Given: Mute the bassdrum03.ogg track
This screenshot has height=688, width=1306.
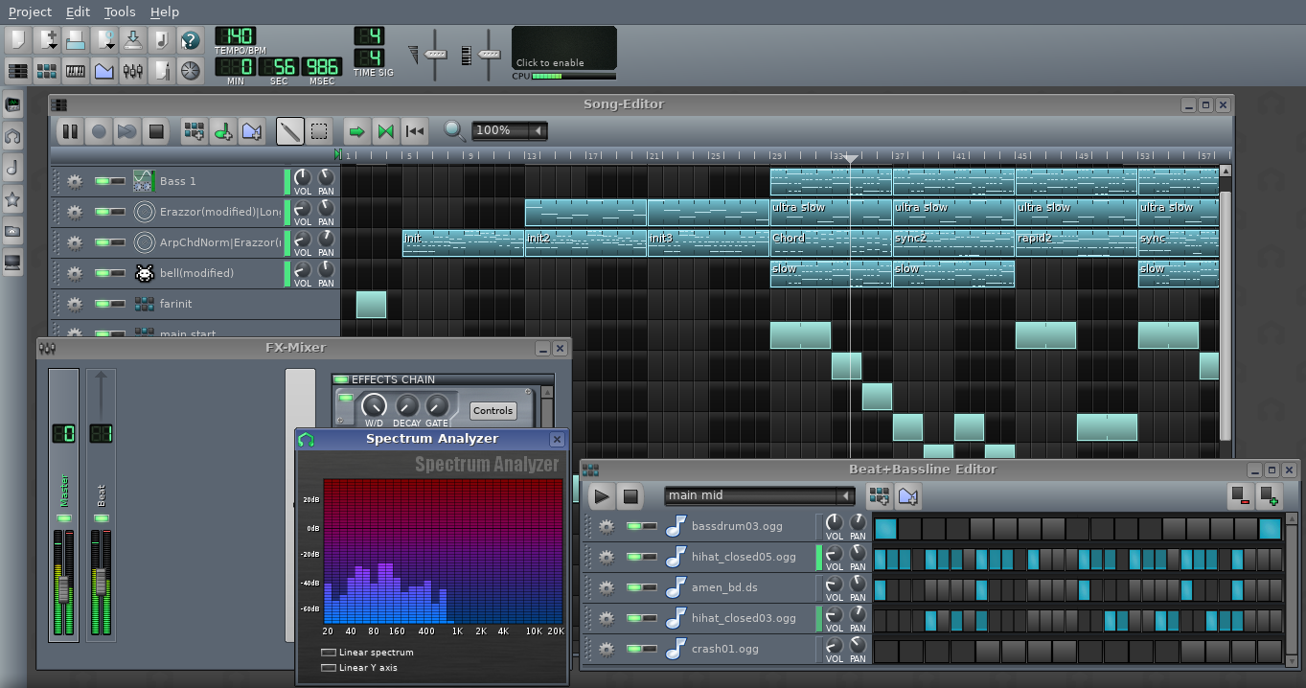Looking at the screenshot, I should tap(633, 526).
